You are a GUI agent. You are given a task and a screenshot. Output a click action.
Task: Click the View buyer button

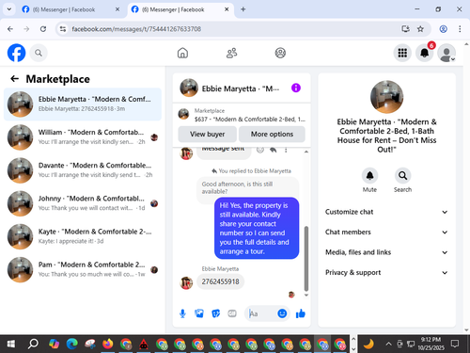pyautogui.click(x=208, y=135)
